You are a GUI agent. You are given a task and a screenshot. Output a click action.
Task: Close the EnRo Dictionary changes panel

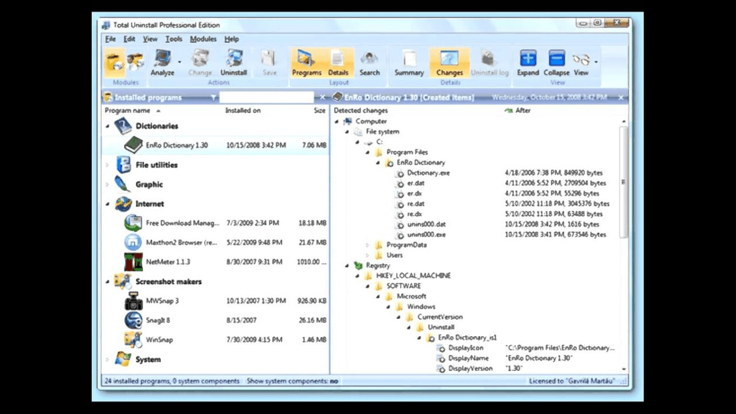tap(621, 98)
